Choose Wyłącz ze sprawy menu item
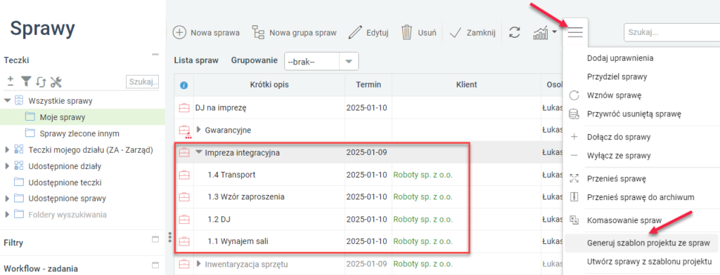Viewport: 720px width, 275px height. pyautogui.click(x=619, y=155)
